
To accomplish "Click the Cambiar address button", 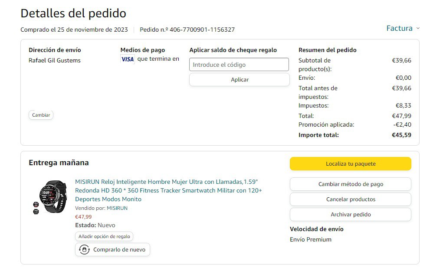I will pyautogui.click(x=41, y=115).
